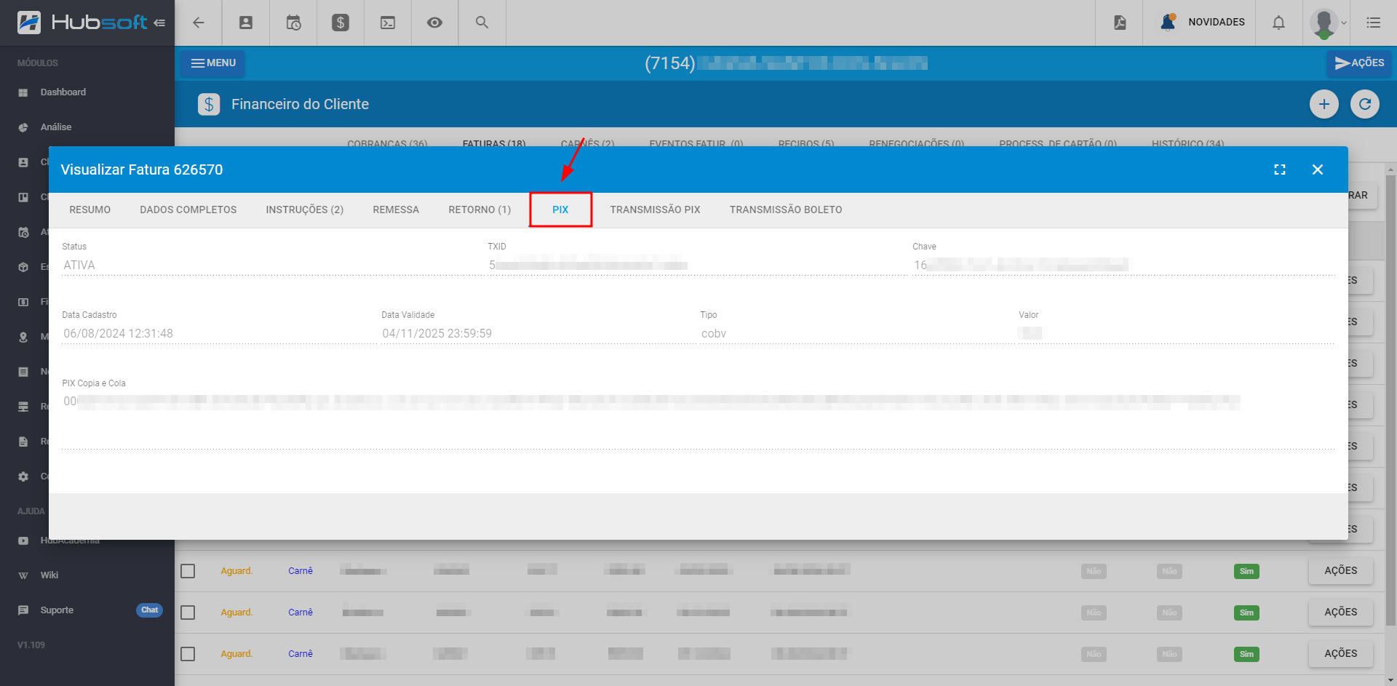1397x686 pixels.
Task: Close the Visualizar Fatura dialog
Action: (1318, 169)
